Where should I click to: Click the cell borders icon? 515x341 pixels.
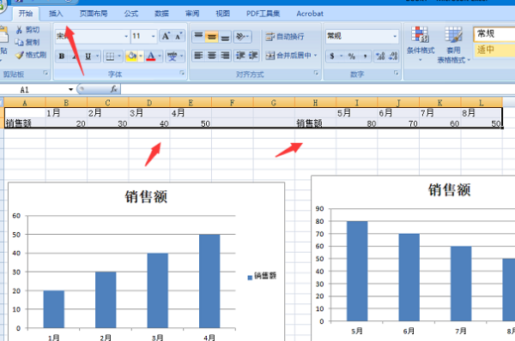(110, 57)
